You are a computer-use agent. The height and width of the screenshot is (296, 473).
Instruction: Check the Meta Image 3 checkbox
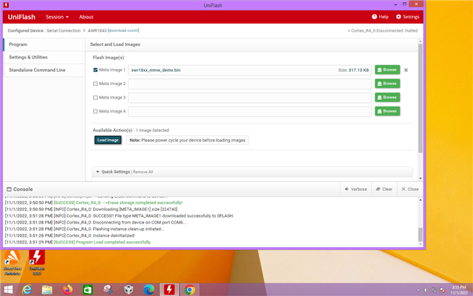click(95, 98)
